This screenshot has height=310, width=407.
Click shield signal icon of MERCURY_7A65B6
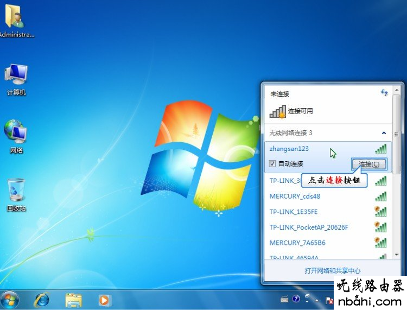point(380,243)
